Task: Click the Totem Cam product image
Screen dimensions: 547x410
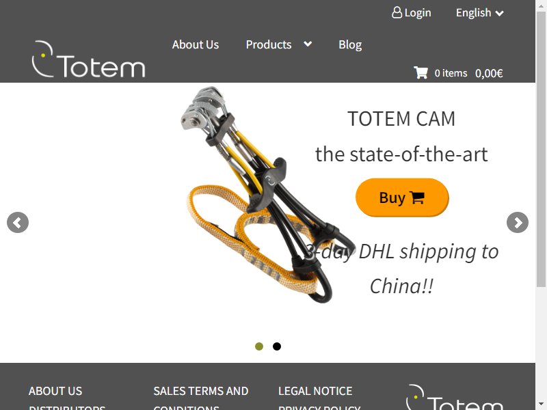Action: (x=265, y=195)
